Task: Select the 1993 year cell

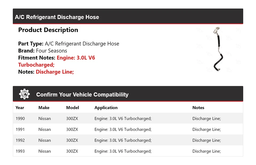Action: point(20,151)
